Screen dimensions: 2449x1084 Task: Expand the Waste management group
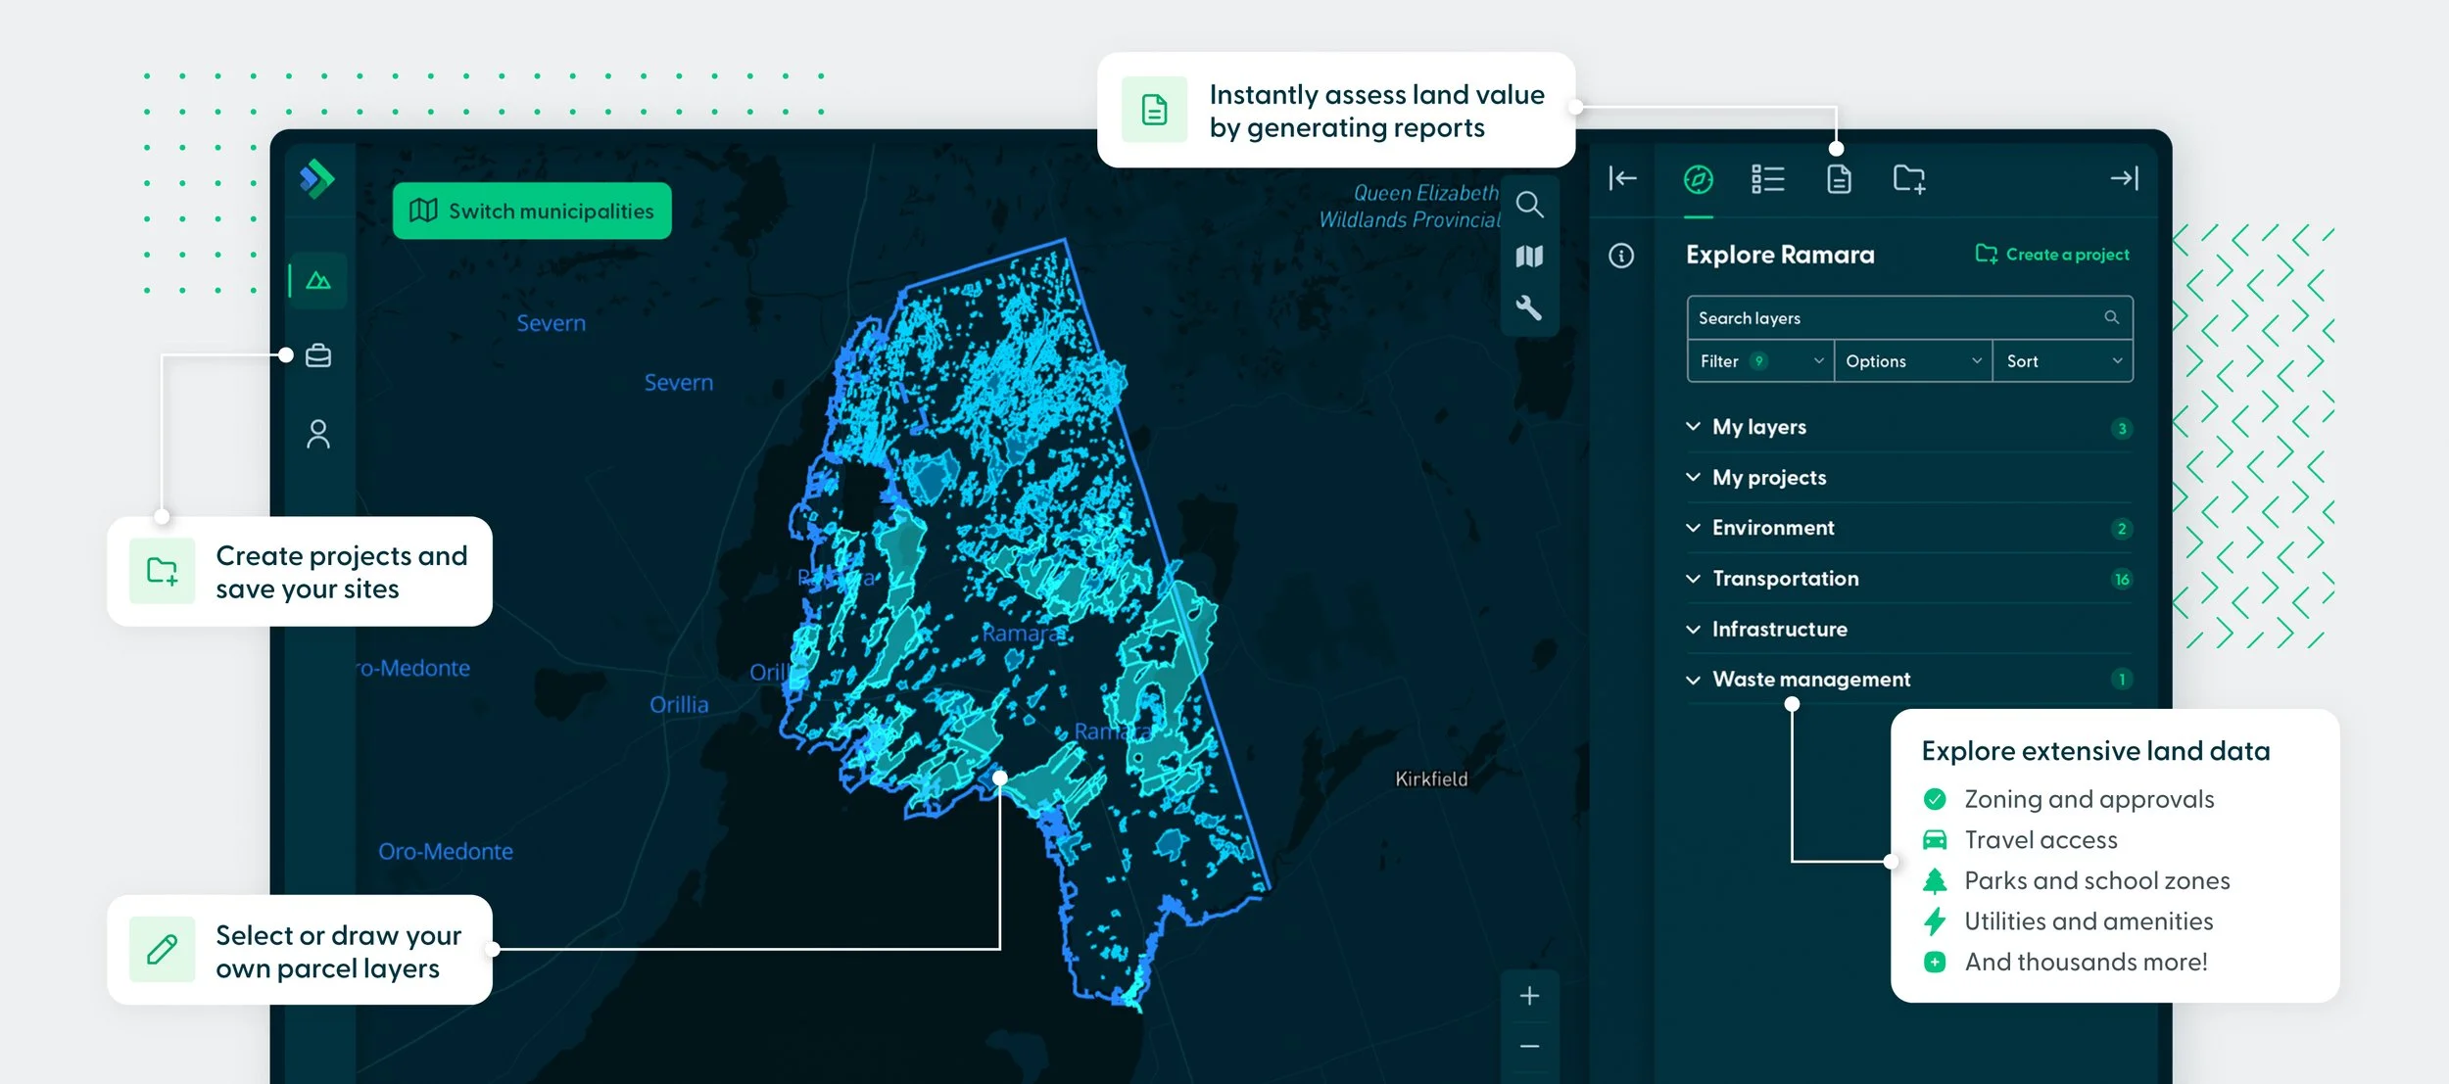pos(1810,680)
